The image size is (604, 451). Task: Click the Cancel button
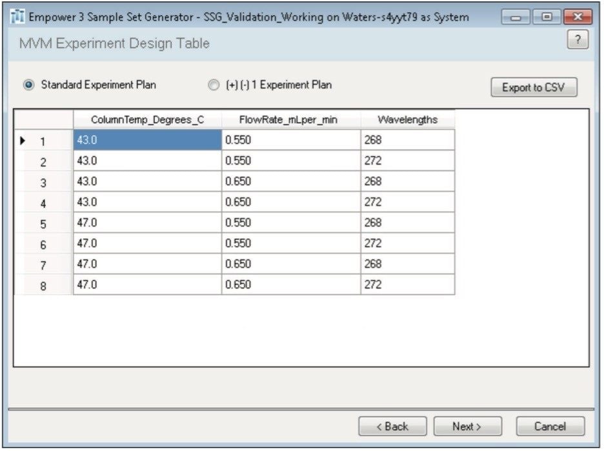pos(550,426)
